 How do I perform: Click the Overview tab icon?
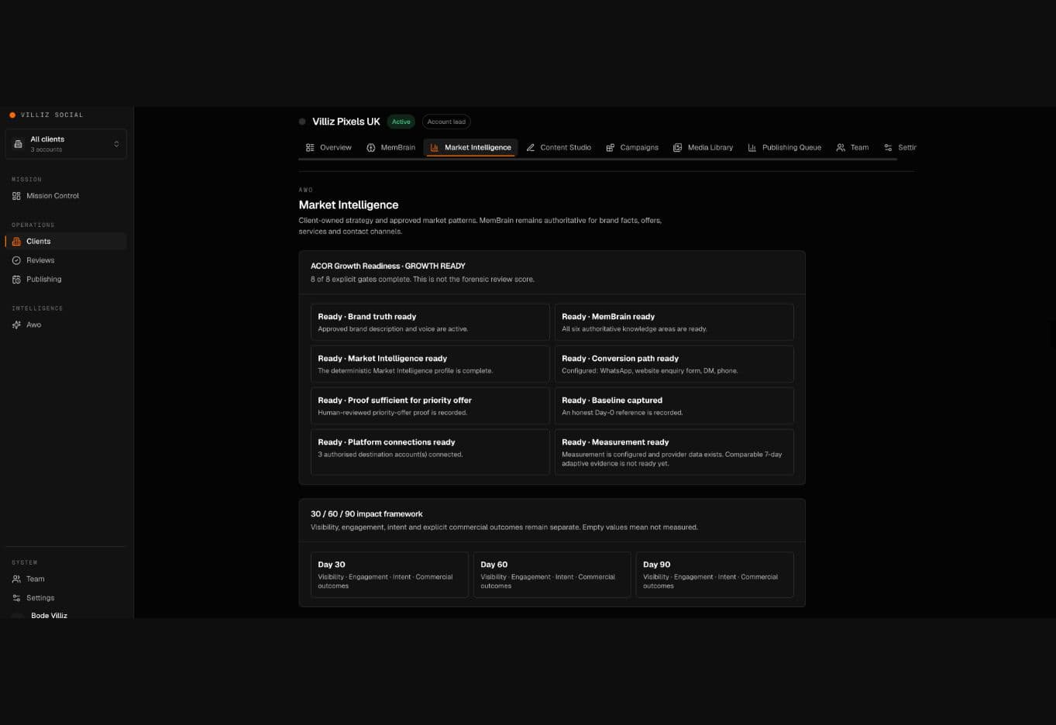click(310, 147)
